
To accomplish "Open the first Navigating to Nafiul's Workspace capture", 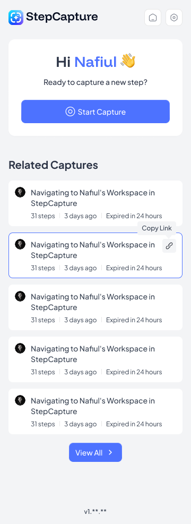I will (x=95, y=203).
